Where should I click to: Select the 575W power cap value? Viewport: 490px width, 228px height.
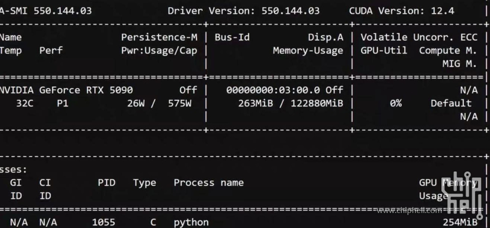pyautogui.click(x=180, y=103)
